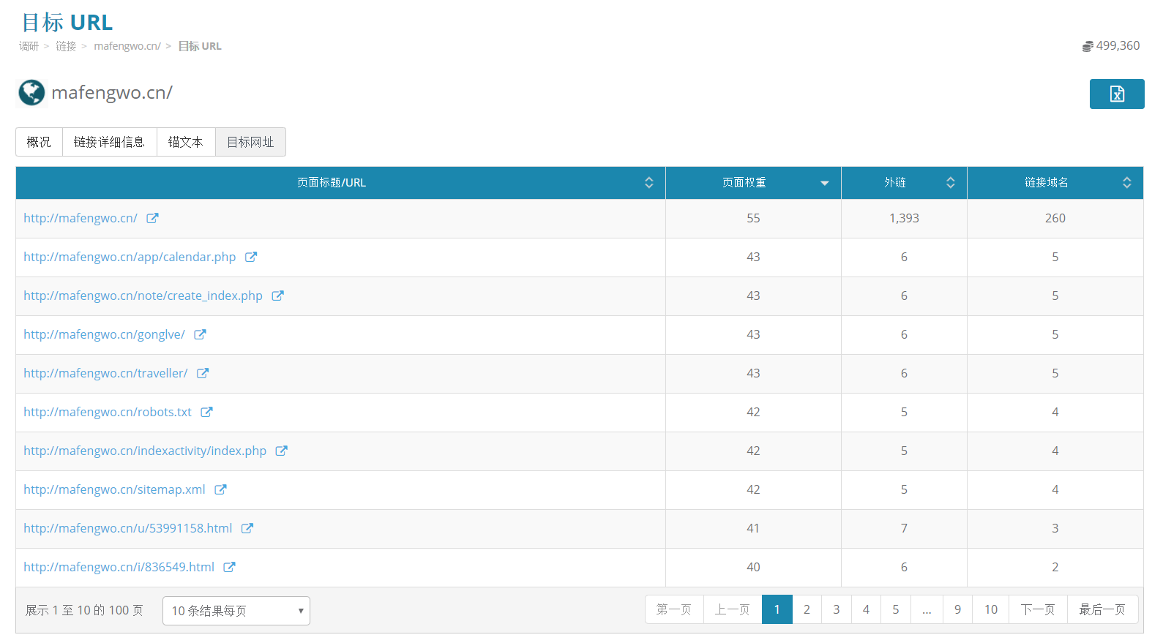1163x643 pixels.
Task: Open external link icon for 53991158.html row
Action: (x=247, y=528)
